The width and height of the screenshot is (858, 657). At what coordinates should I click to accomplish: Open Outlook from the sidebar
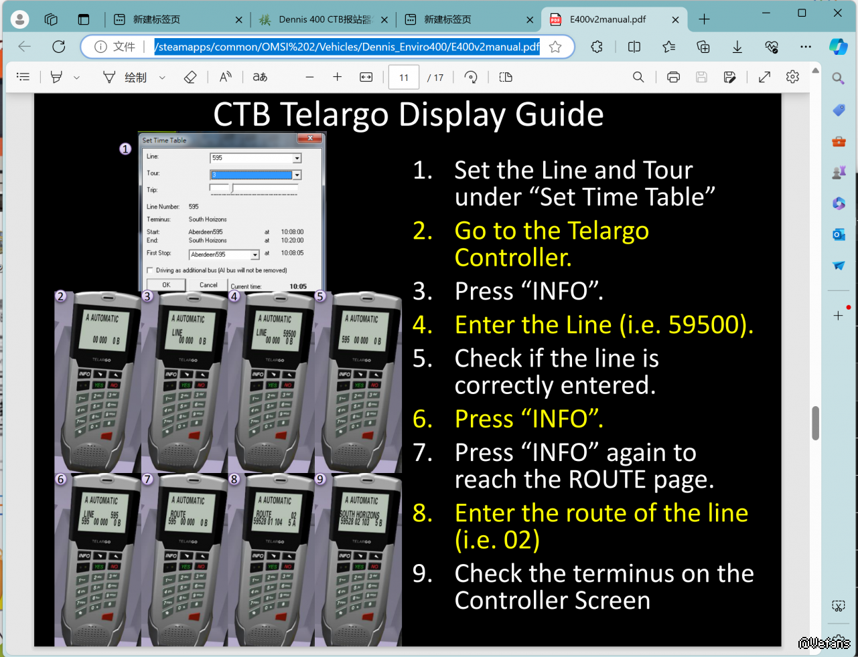click(x=839, y=235)
